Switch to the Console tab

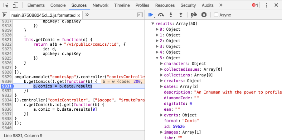[x=58, y=5]
